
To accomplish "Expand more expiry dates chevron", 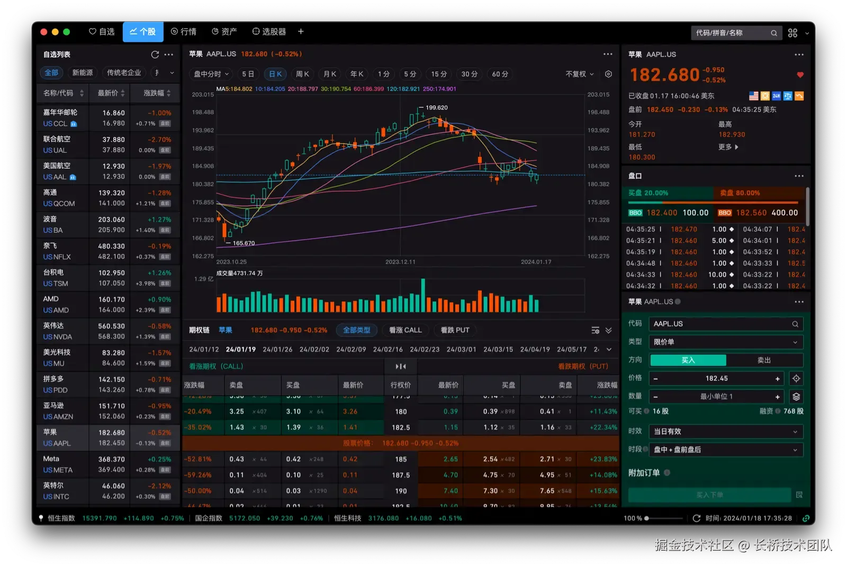I will click(609, 350).
